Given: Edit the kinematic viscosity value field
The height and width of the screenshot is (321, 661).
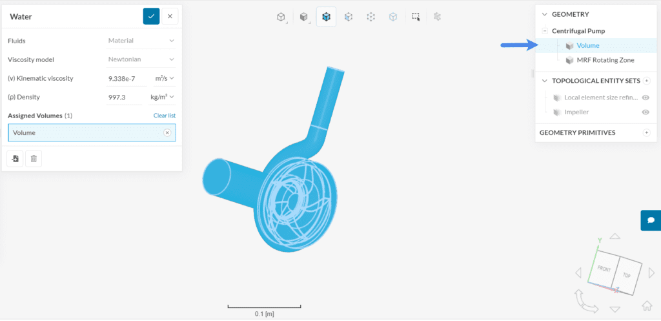Looking at the screenshot, I should [x=127, y=78].
